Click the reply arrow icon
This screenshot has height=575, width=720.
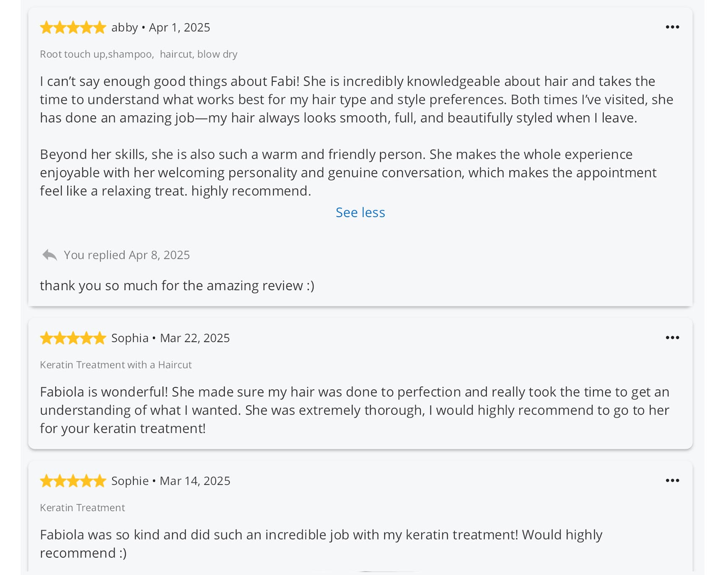(49, 255)
